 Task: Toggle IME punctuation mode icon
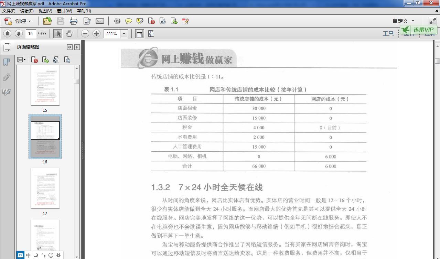(x=43, y=255)
